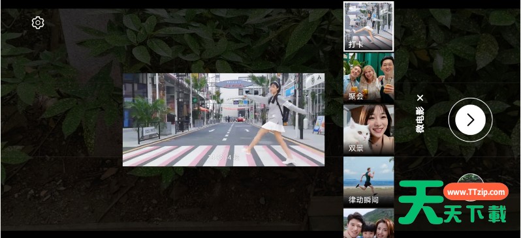Click the 微电影 mode label
This screenshot has width=521, height=238.
coord(420,120)
